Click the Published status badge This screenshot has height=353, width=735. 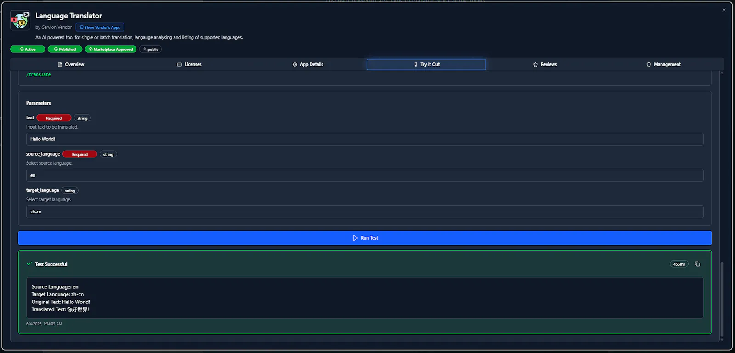click(x=65, y=49)
